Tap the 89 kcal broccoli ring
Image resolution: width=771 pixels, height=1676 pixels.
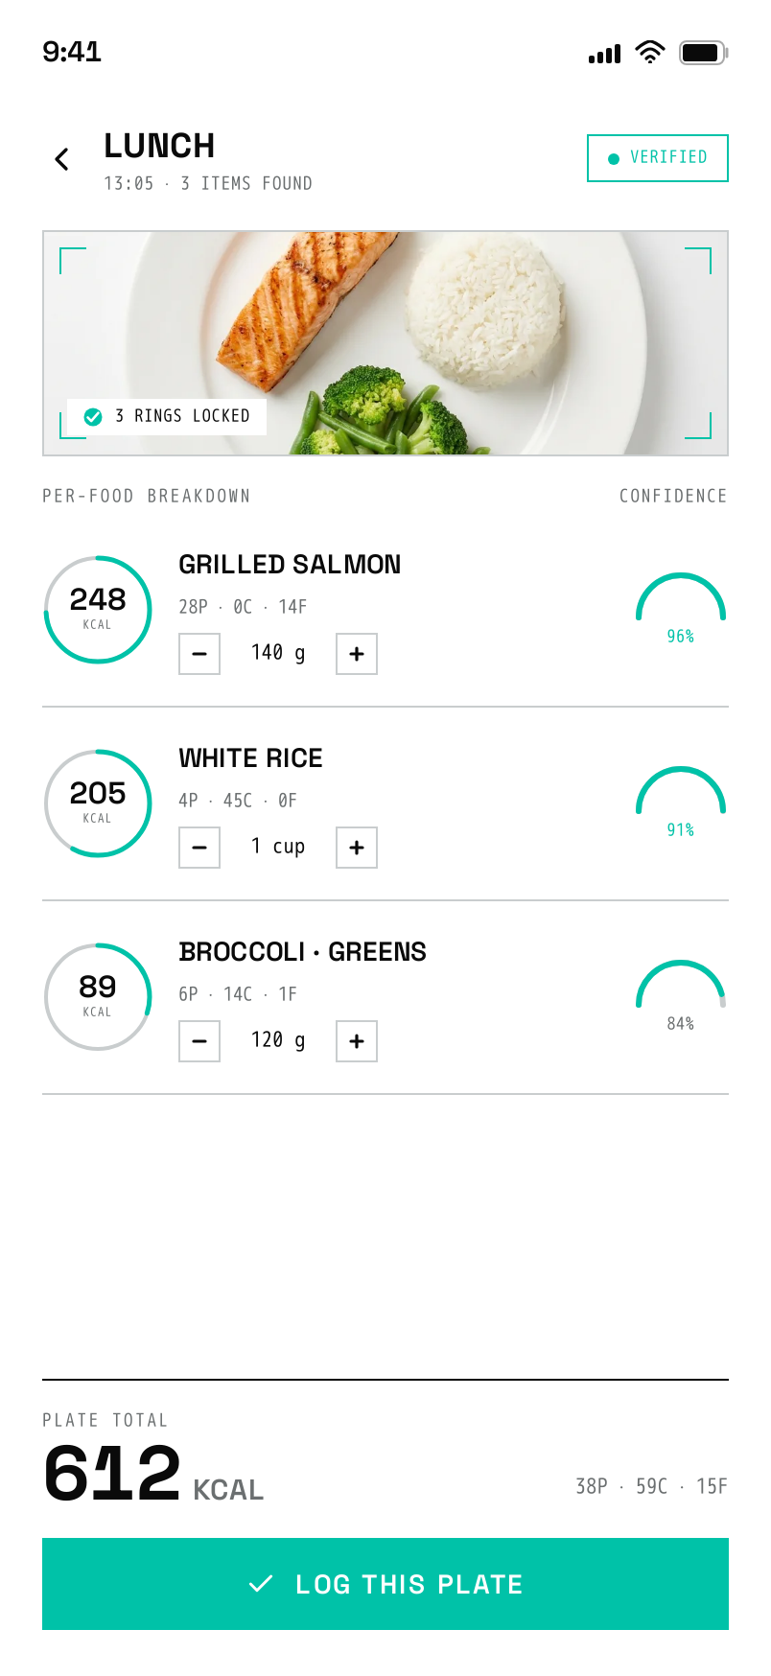(98, 997)
